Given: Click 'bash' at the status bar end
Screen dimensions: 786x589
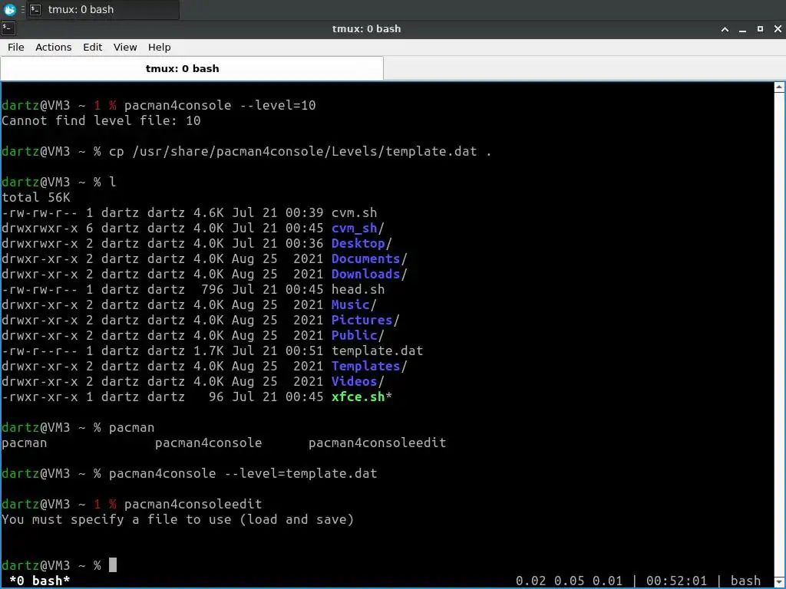Looking at the screenshot, I should [x=745, y=581].
